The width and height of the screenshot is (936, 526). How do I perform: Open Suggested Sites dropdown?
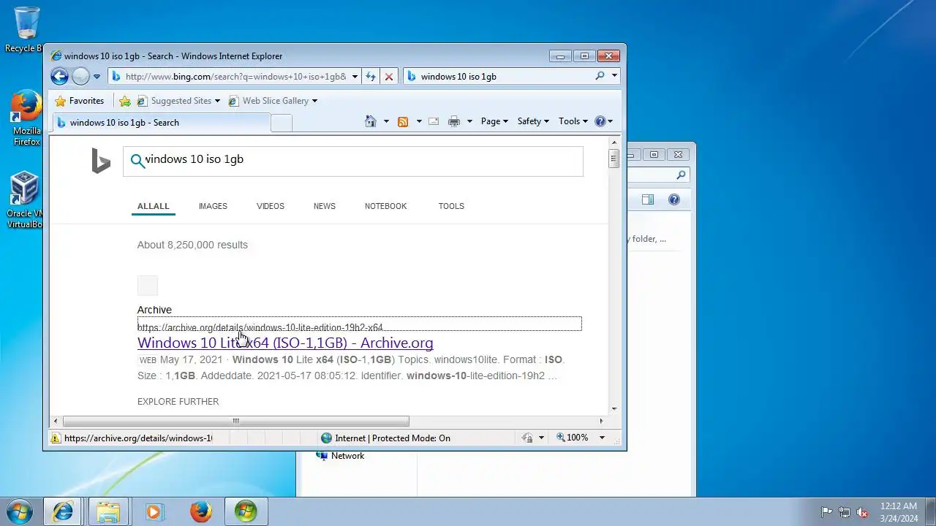coord(178,101)
